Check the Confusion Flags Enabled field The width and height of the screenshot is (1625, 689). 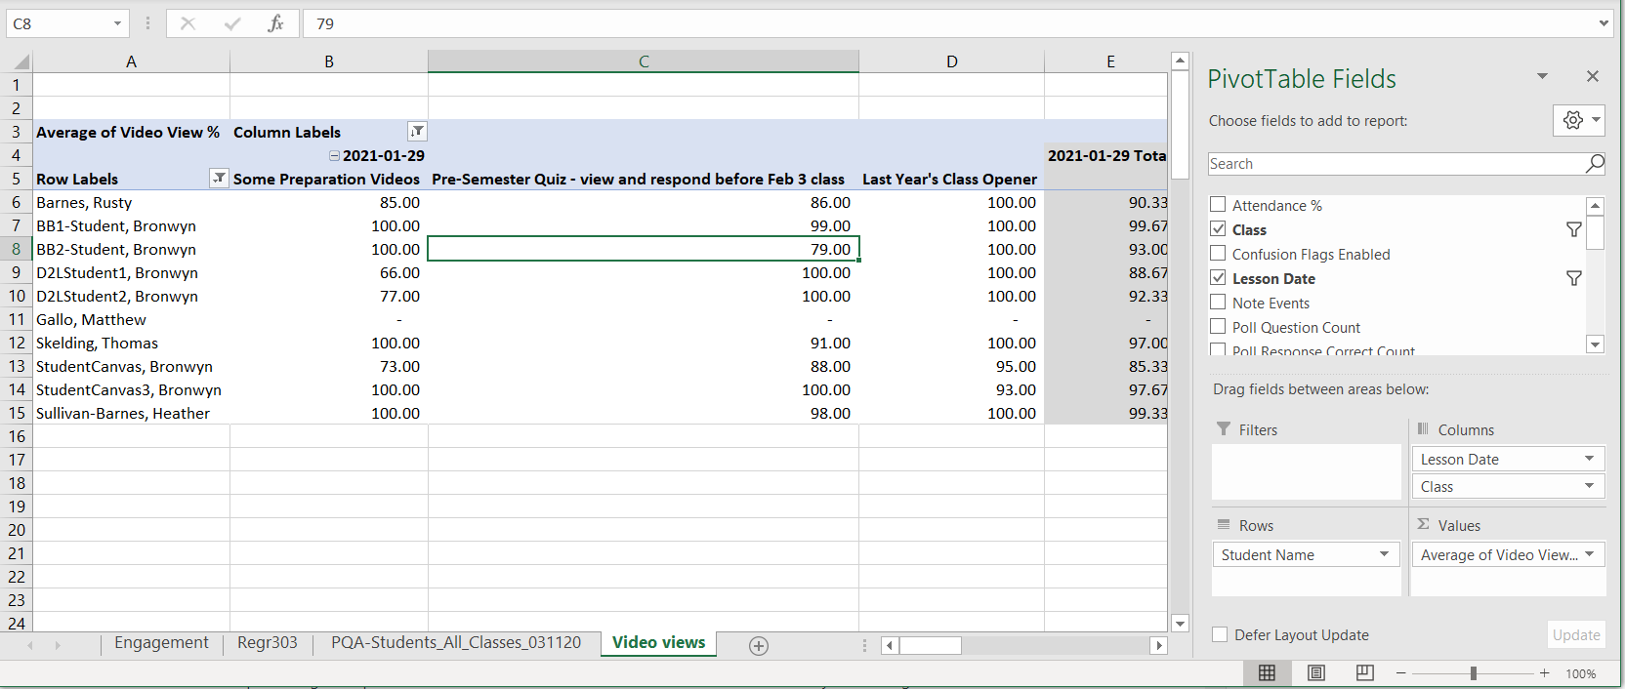(x=1218, y=254)
